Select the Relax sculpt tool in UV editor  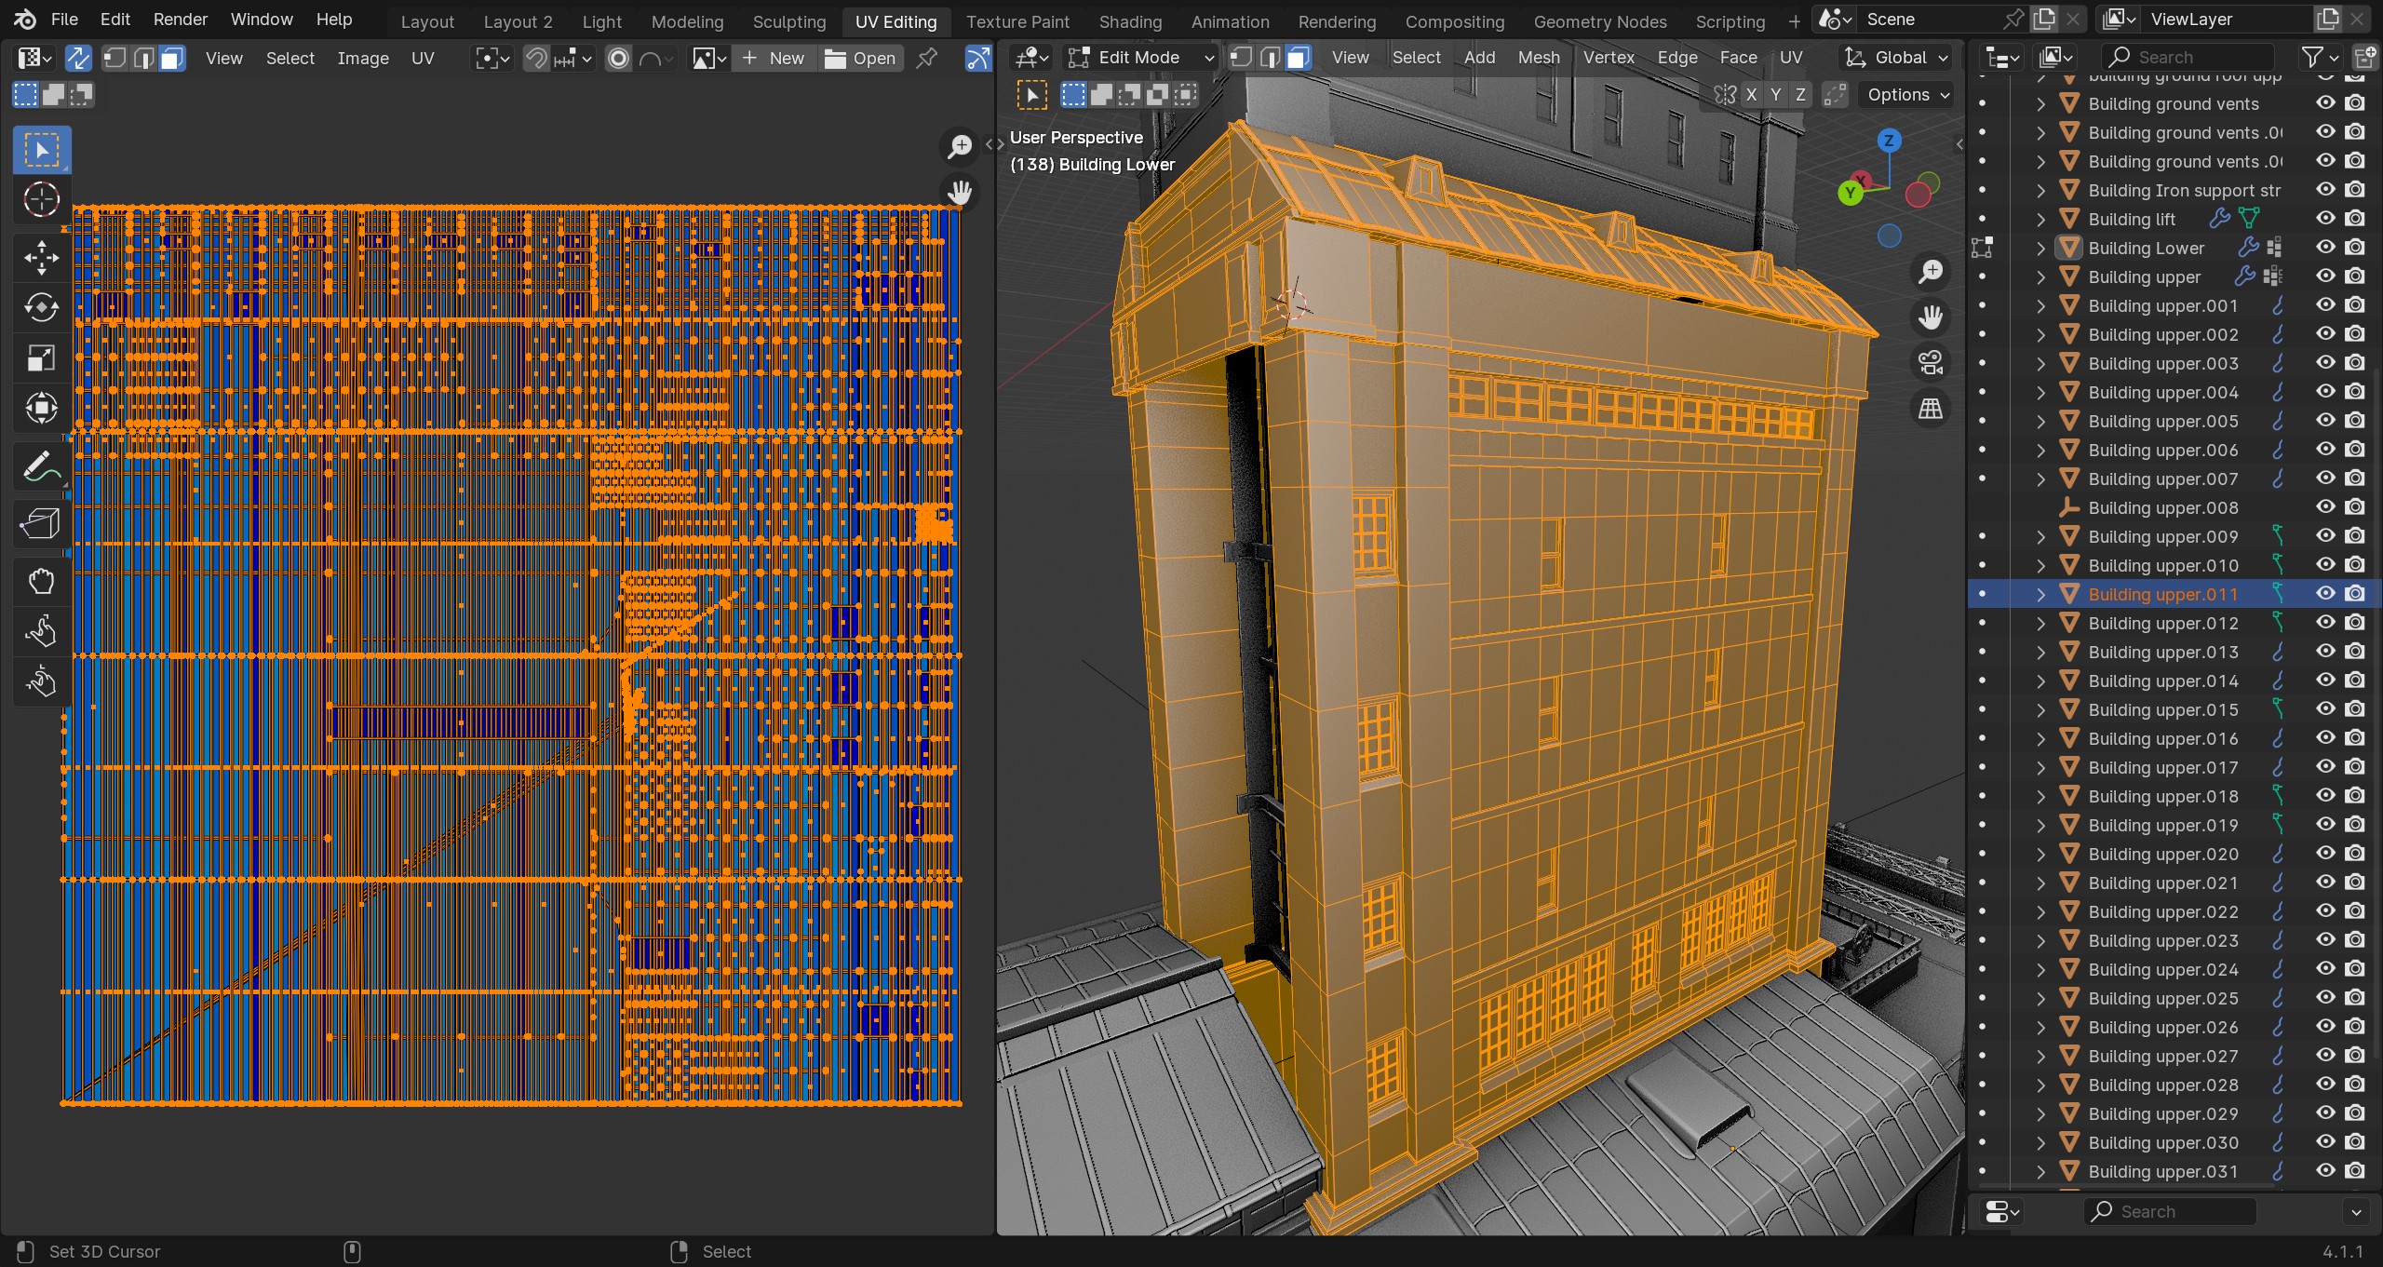[42, 632]
